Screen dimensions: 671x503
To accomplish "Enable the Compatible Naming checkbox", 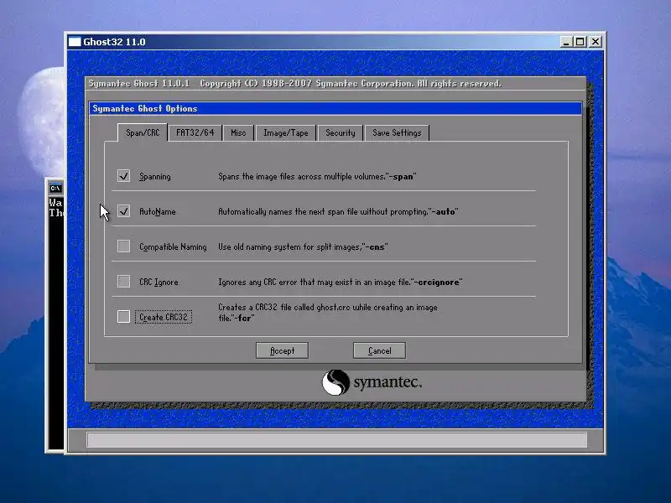I will click(x=123, y=246).
